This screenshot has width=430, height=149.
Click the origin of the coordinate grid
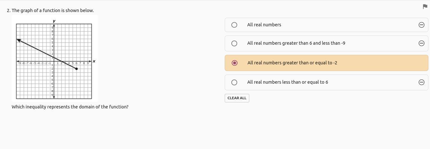(x=54, y=61)
